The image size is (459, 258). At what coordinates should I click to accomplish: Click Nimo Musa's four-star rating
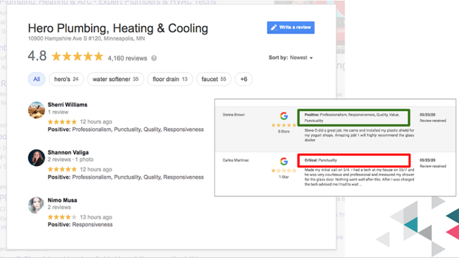click(x=62, y=217)
